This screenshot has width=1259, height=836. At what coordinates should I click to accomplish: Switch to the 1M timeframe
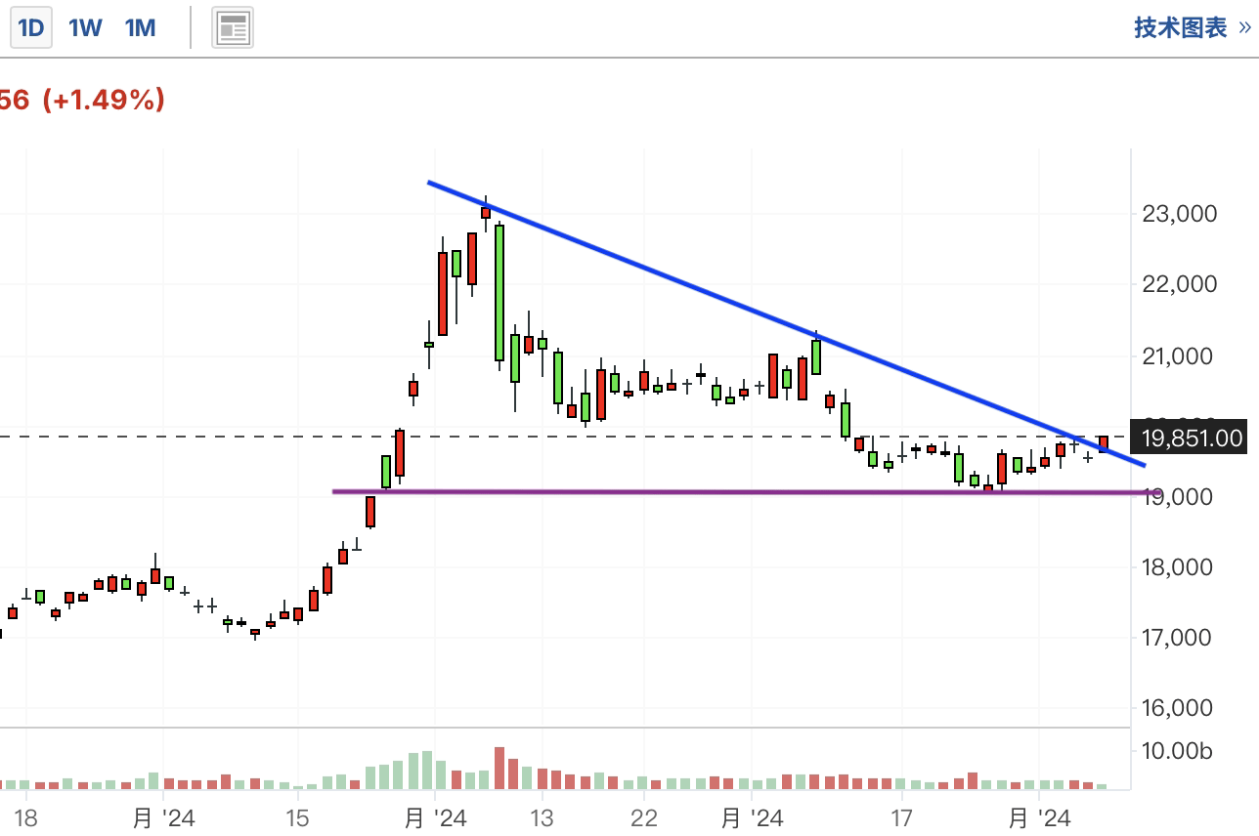pyautogui.click(x=141, y=28)
